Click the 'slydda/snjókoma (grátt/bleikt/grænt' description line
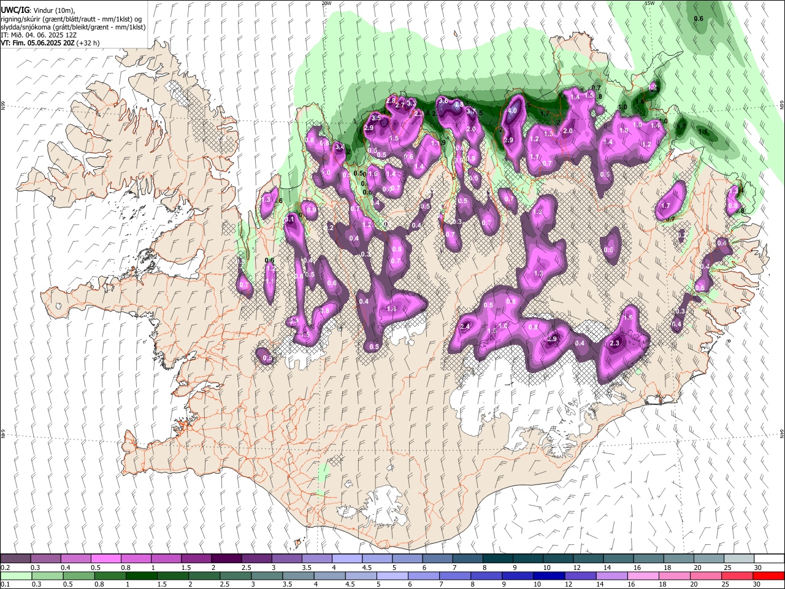Image resolution: width=785 pixels, height=589 pixels. click(x=72, y=27)
